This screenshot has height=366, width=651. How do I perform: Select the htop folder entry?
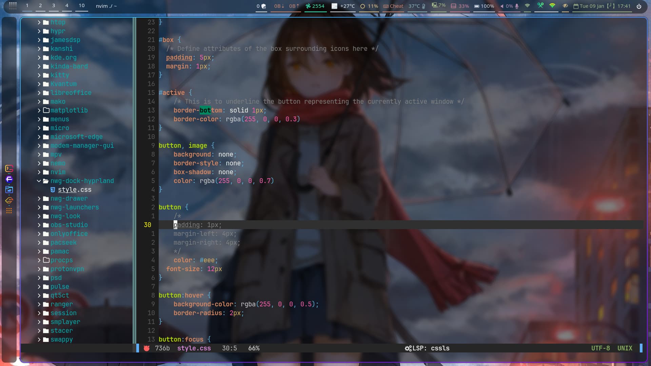pyautogui.click(x=58, y=22)
